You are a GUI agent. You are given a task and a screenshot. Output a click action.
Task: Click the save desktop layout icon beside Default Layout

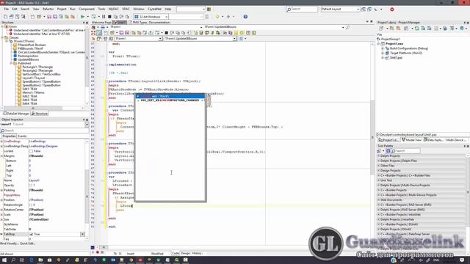(x=364, y=10)
